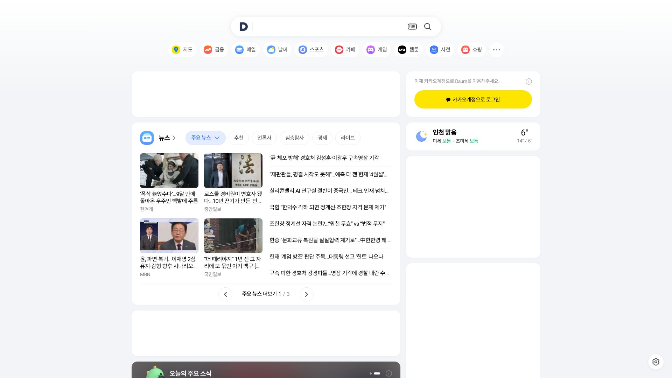672x378 pixels.
Task: Open the settings gear at the bottom right
Action: click(x=656, y=362)
